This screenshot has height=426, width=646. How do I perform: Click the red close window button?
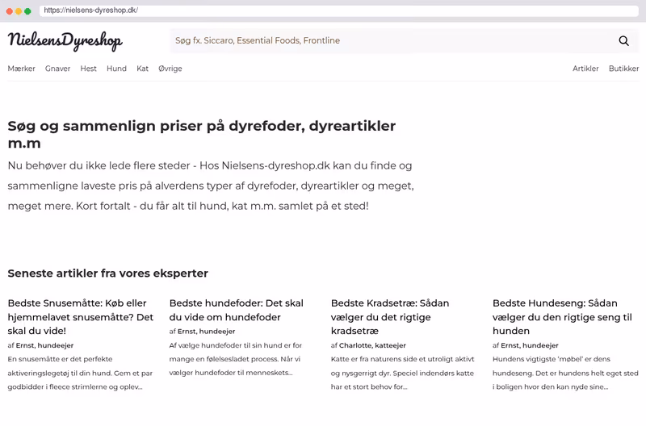point(10,11)
